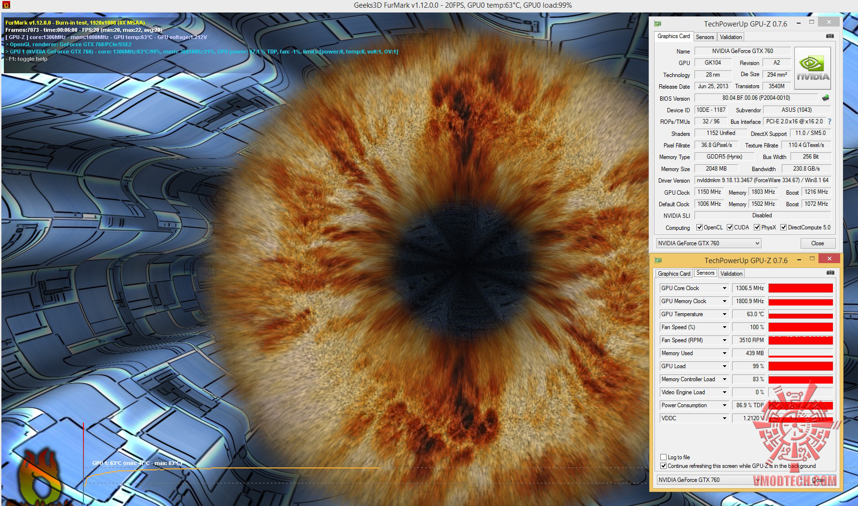The height and width of the screenshot is (506, 858).
Task: Click the NVIDIA logo in GPU-Z
Action: pyautogui.click(x=813, y=68)
